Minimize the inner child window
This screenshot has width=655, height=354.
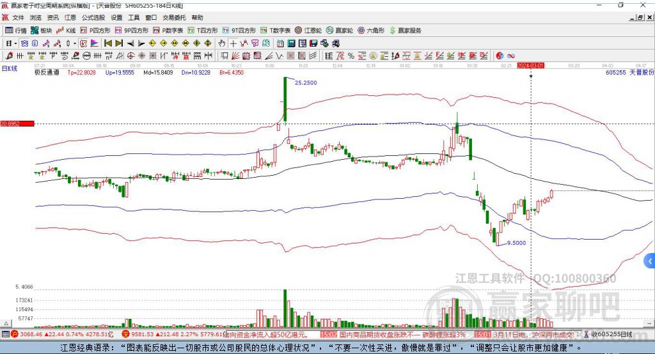[633, 17]
